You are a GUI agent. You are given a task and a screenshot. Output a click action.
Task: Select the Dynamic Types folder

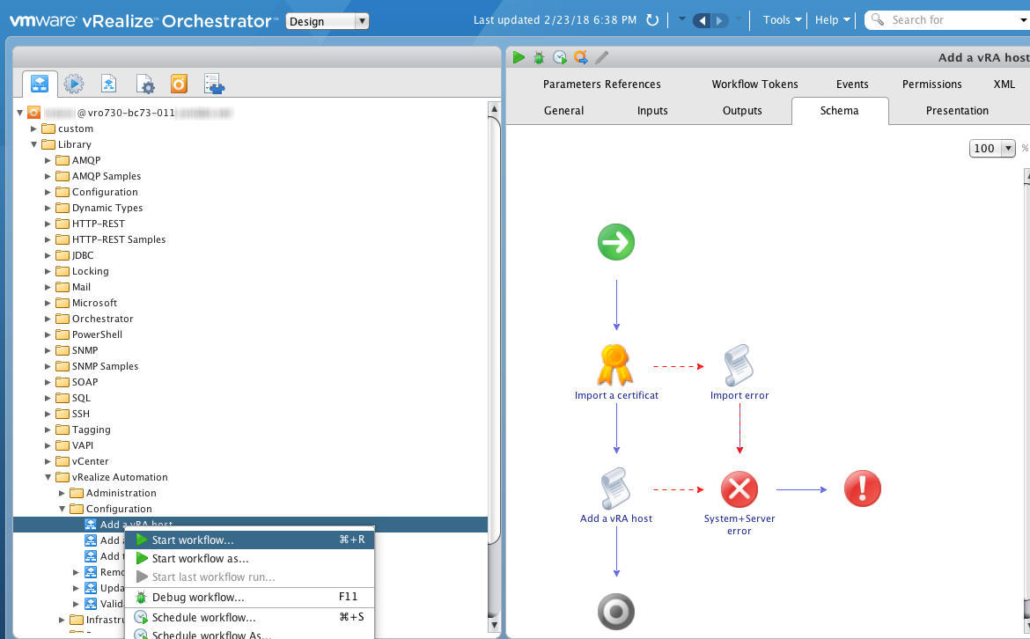107,209
